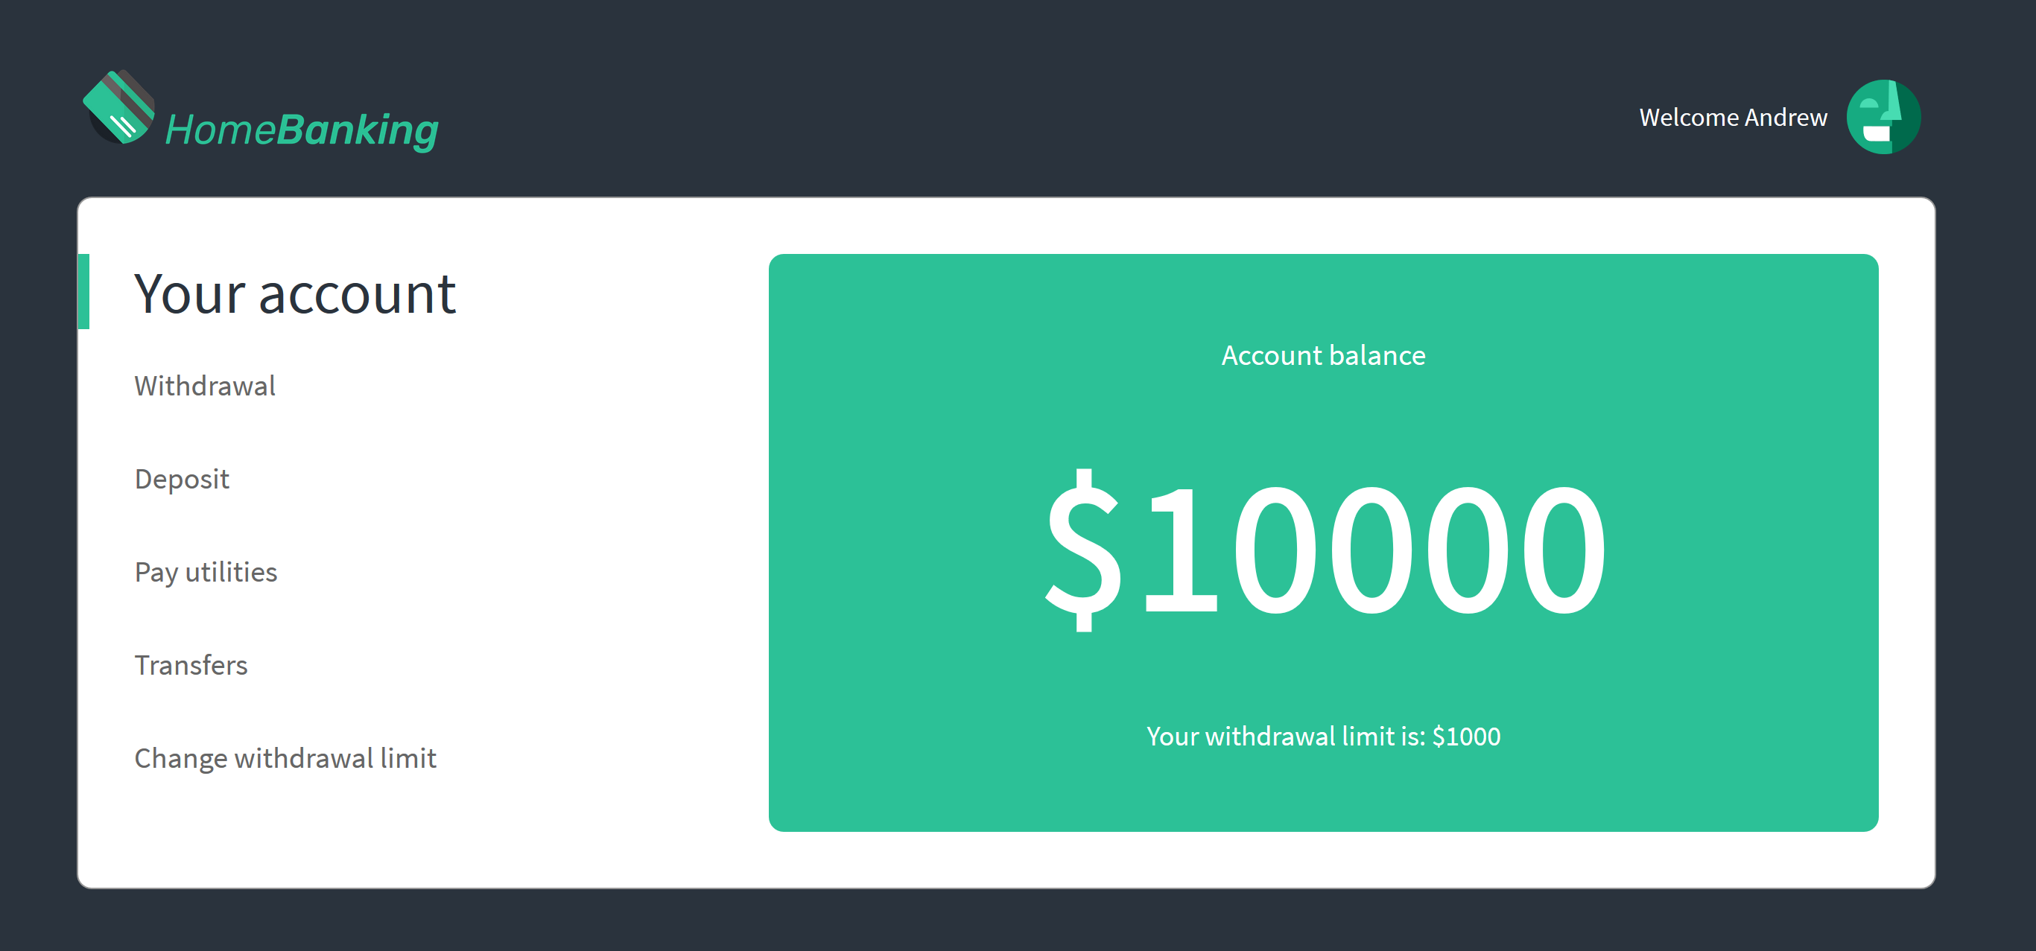Choose Change withdrawal limit

pos(285,758)
